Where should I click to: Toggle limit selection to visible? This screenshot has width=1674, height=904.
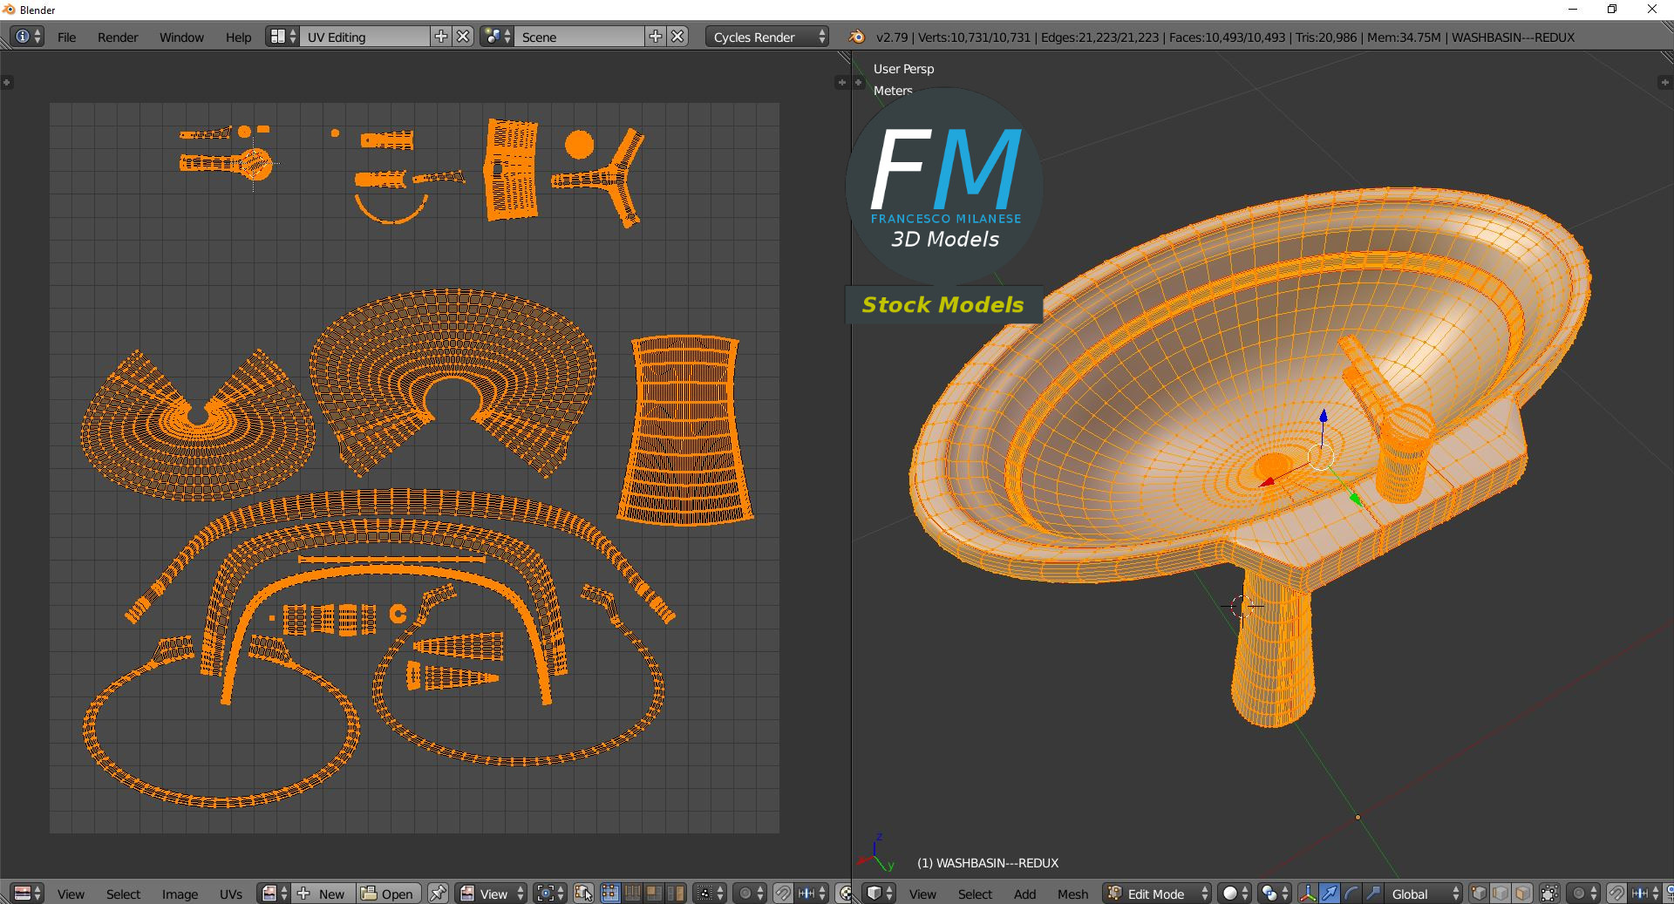coord(1549,894)
